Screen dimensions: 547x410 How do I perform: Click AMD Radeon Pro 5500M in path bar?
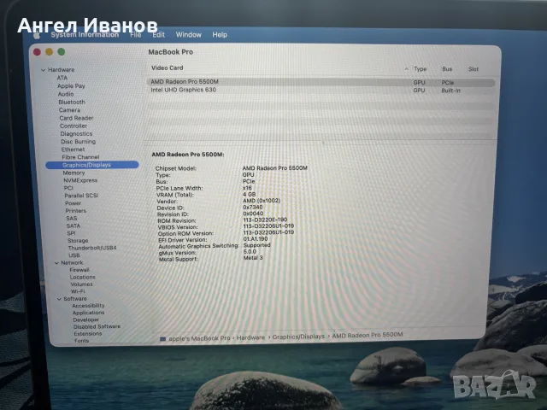click(x=368, y=335)
